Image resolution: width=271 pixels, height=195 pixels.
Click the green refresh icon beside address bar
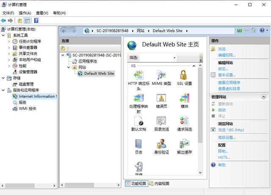(239, 30)
